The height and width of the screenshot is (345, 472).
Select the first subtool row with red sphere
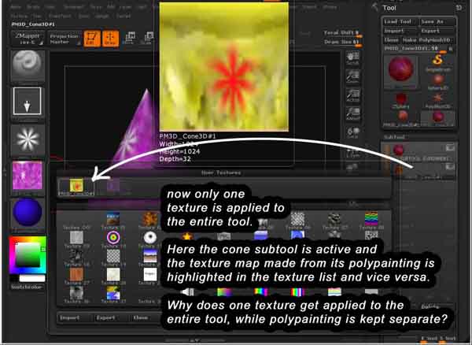(420, 152)
